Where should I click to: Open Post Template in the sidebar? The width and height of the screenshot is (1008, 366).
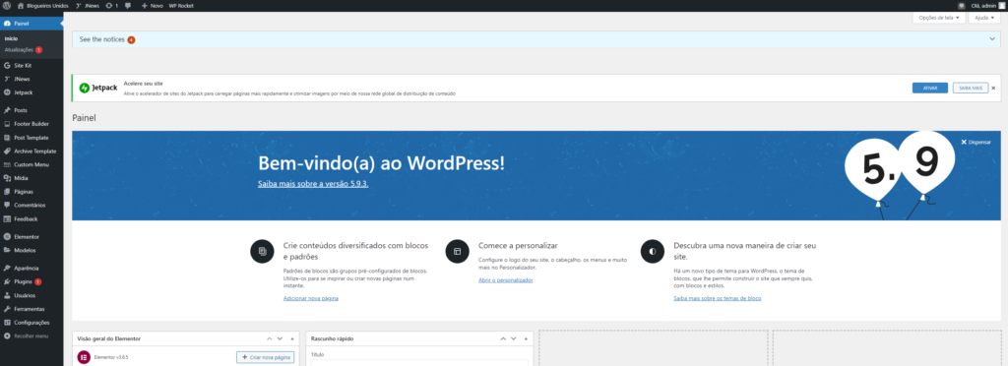coord(31,138)
